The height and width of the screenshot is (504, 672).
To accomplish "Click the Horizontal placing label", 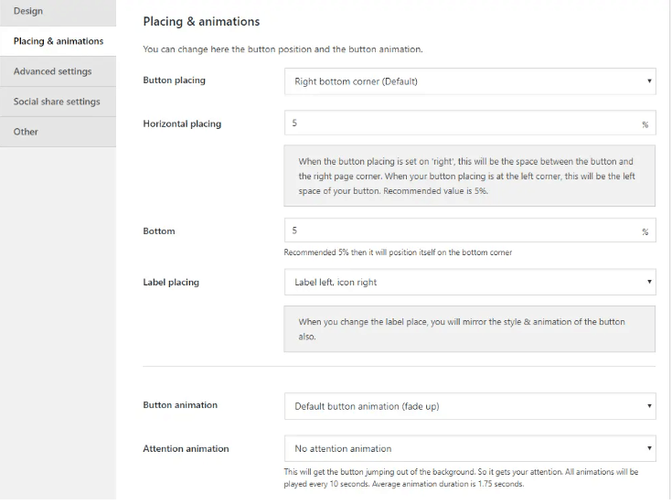I will (x=182, y=124).
